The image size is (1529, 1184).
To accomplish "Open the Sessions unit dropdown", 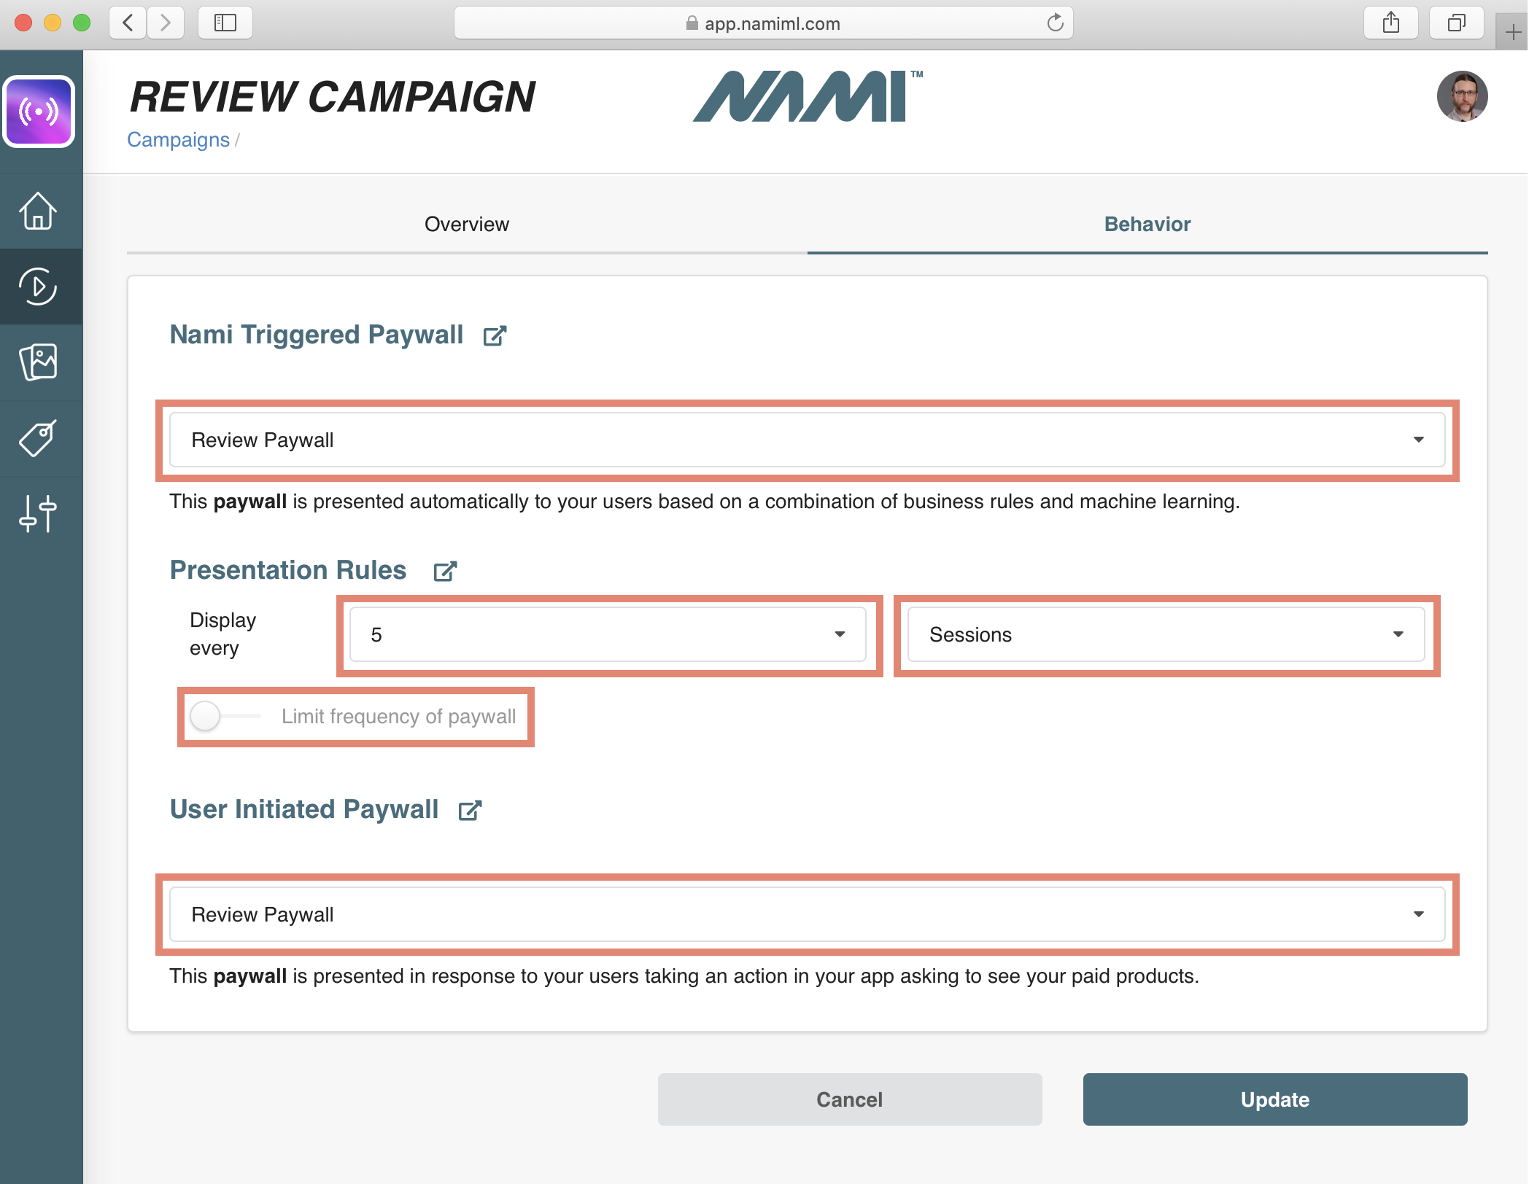I will click(1166, 635).
